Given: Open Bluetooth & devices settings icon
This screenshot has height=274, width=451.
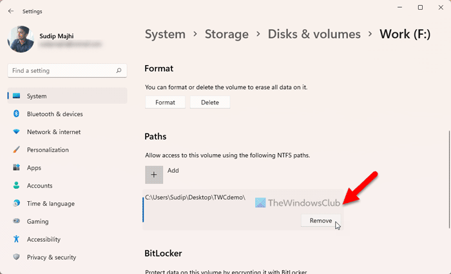Looking at the screenshot, I should [x=16, y=114].
